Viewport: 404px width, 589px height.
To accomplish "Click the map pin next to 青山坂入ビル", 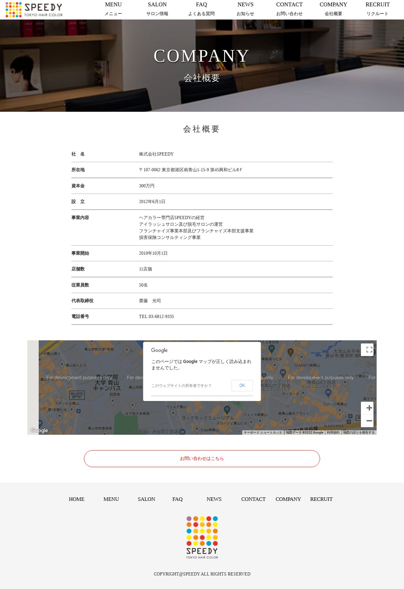I will tap(62, 365).
